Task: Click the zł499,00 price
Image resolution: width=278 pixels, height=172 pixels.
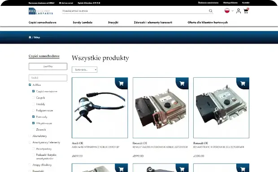Action: click(x=77, y=156)
